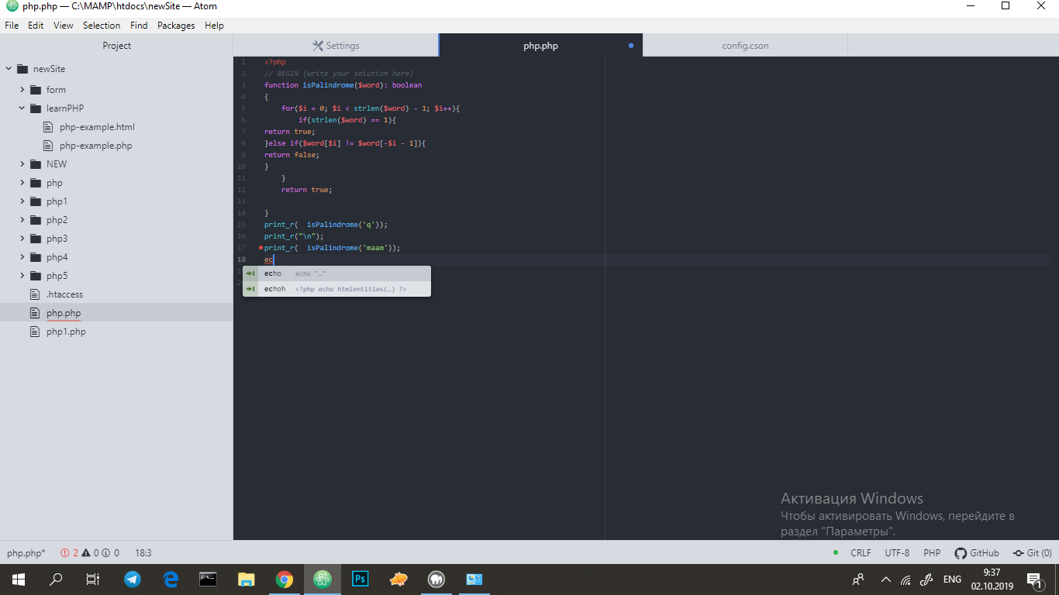This screenshot has width=1059, height=595.
Task: Open the File menu
Action: tap(12, 26)
